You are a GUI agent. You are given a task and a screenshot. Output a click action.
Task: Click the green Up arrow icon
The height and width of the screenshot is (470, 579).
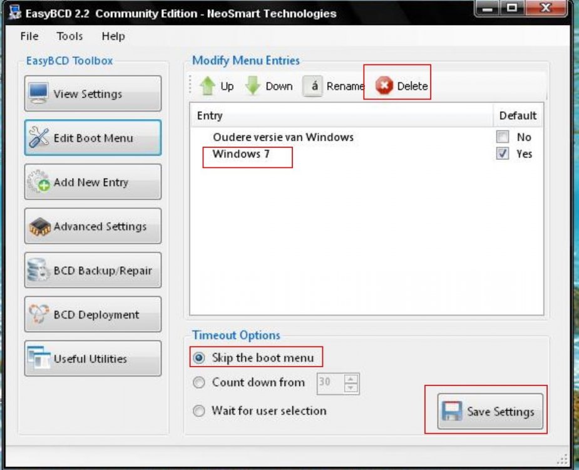coord(208,86)
